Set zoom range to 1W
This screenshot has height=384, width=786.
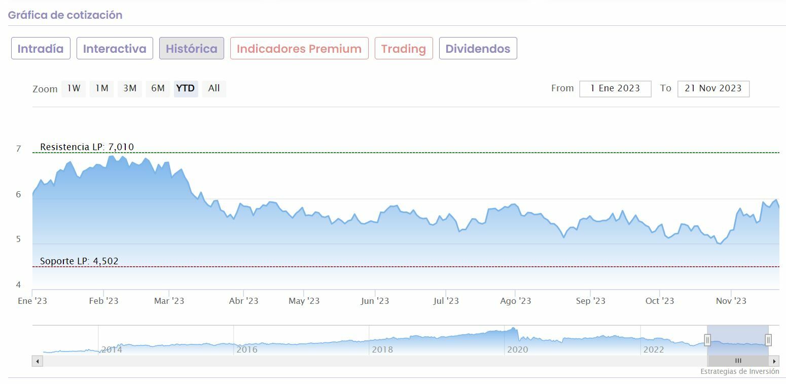coord(74,88)
